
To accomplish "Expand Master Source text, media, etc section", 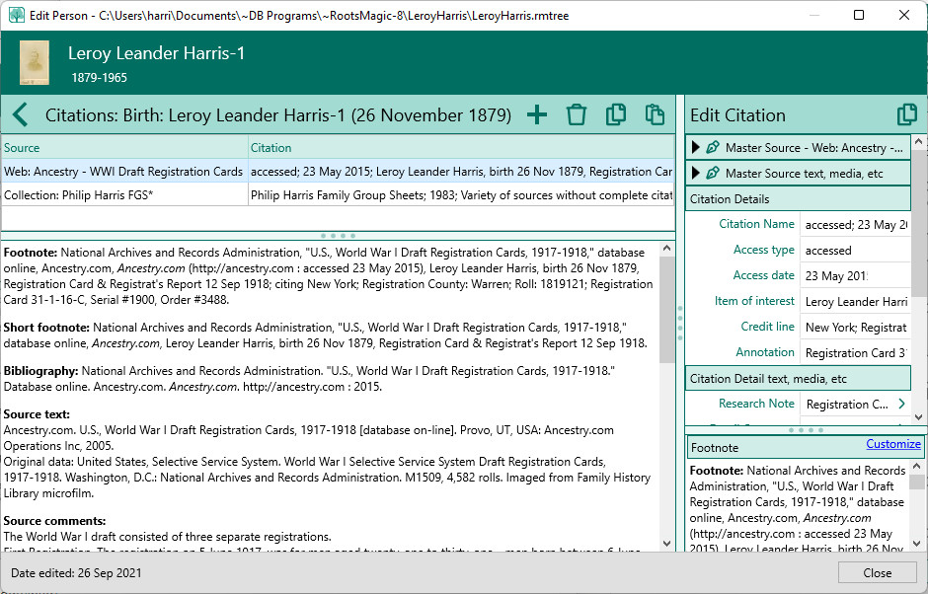I will coord(695,174).
